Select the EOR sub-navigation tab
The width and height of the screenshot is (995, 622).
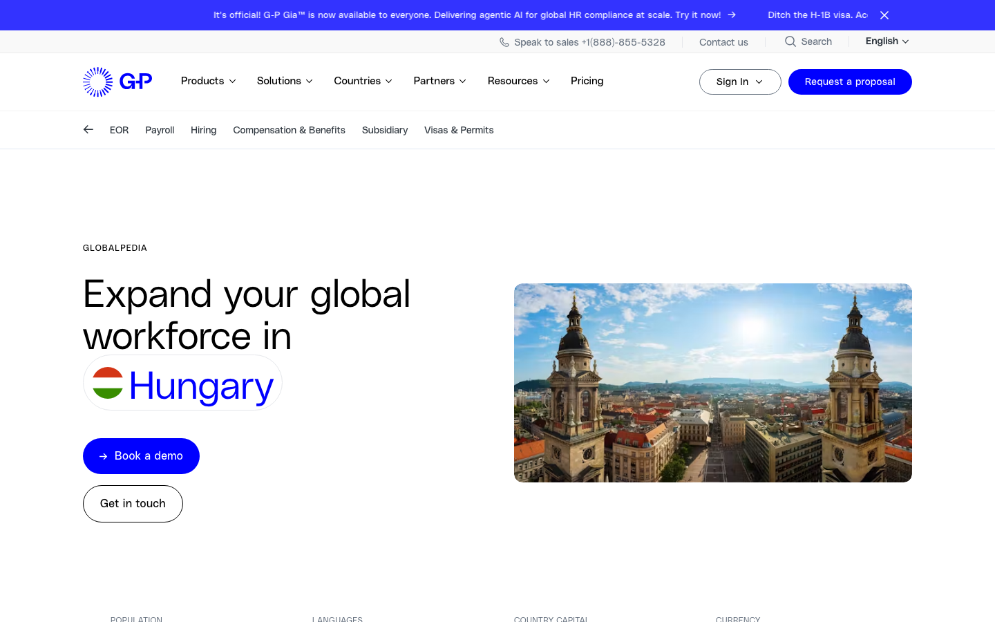coord(119,130)
